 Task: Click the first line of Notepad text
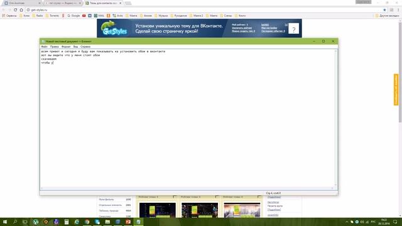[103, 51]
